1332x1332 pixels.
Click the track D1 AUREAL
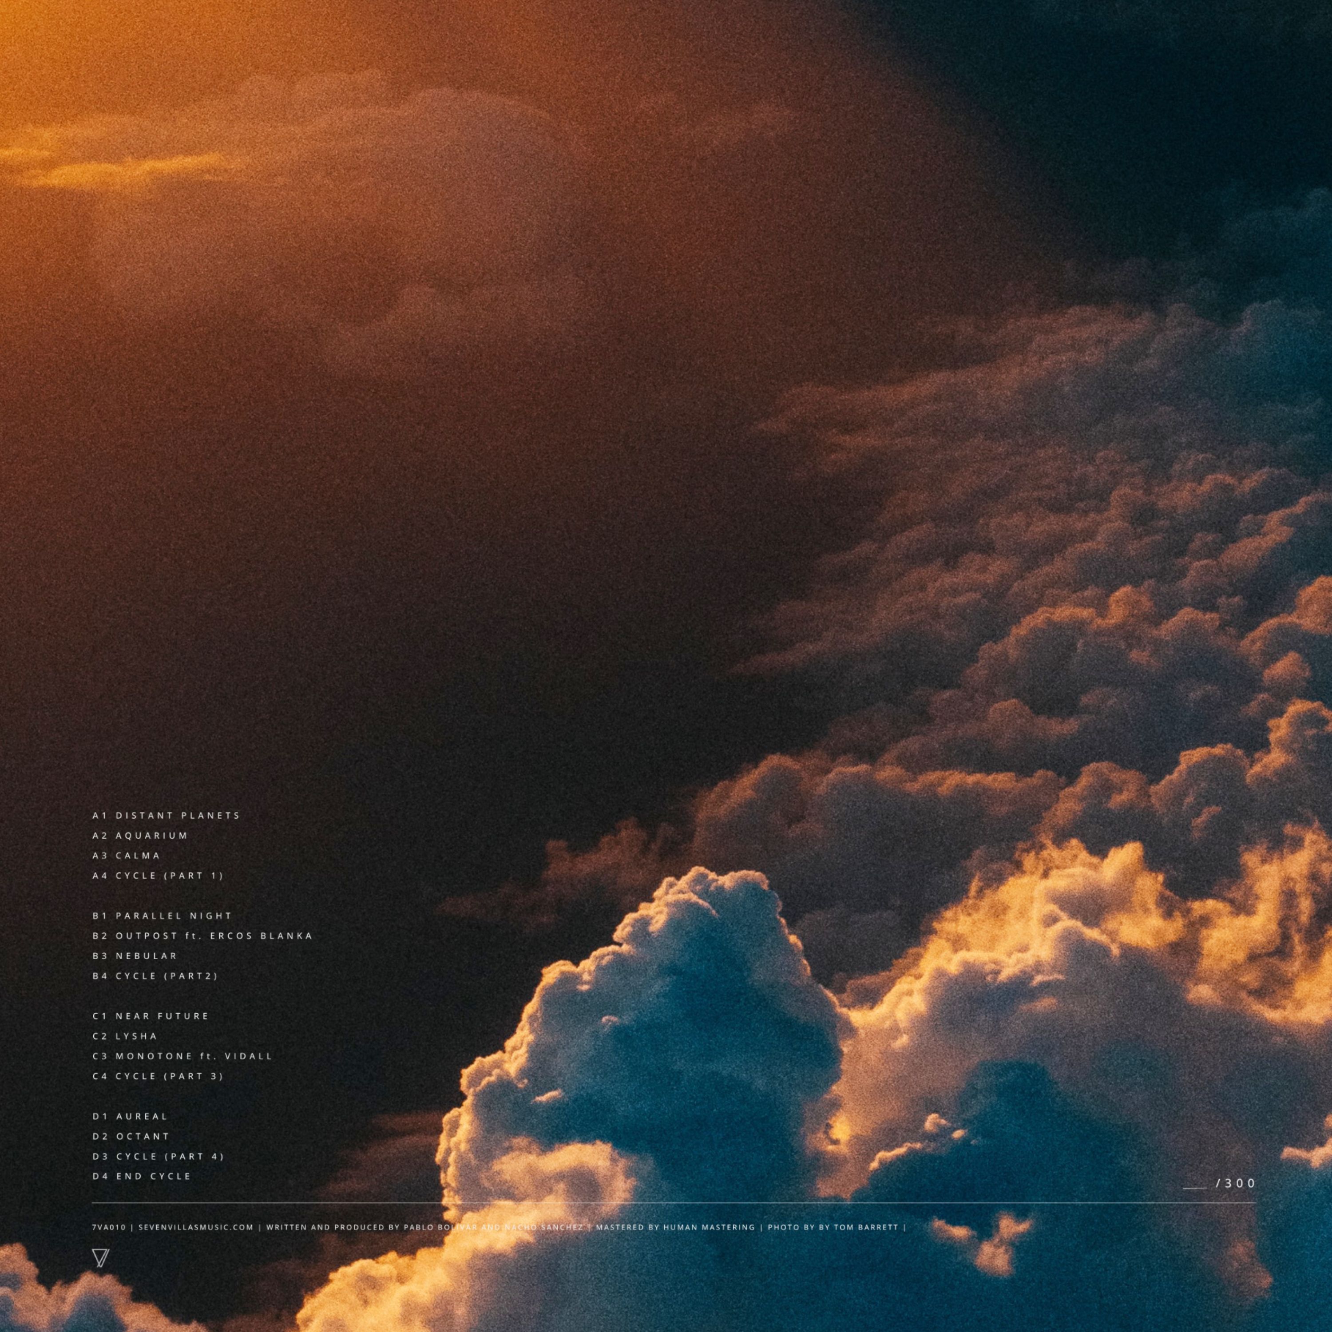pyautogui.click(x=130, y=1116)
